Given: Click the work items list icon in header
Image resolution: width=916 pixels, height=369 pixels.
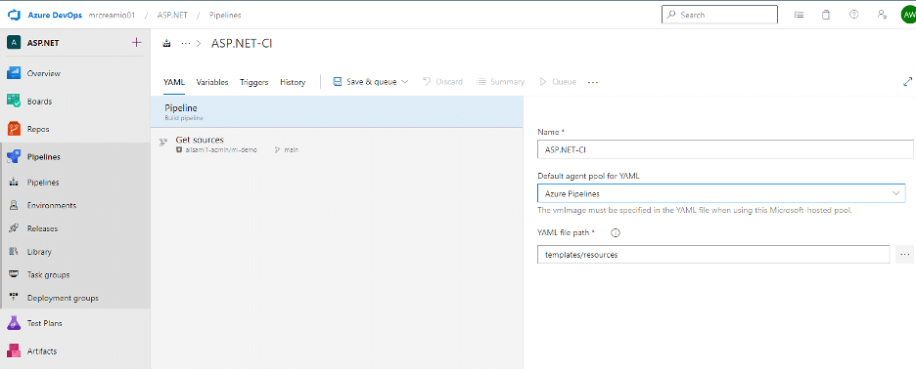Looking at the screenshot, I should [x=800, y=16].
